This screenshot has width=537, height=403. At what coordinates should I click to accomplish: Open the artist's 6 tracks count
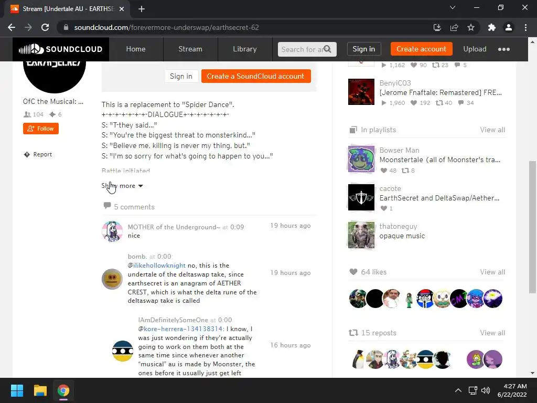click(x=56, y=114)
